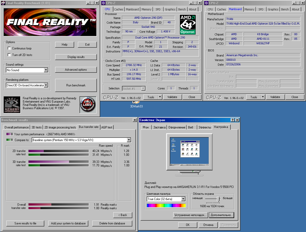
Task: Switch to the Caches tab in the CPU-tab CPU-Z window
Action: [x=119, y=9]
